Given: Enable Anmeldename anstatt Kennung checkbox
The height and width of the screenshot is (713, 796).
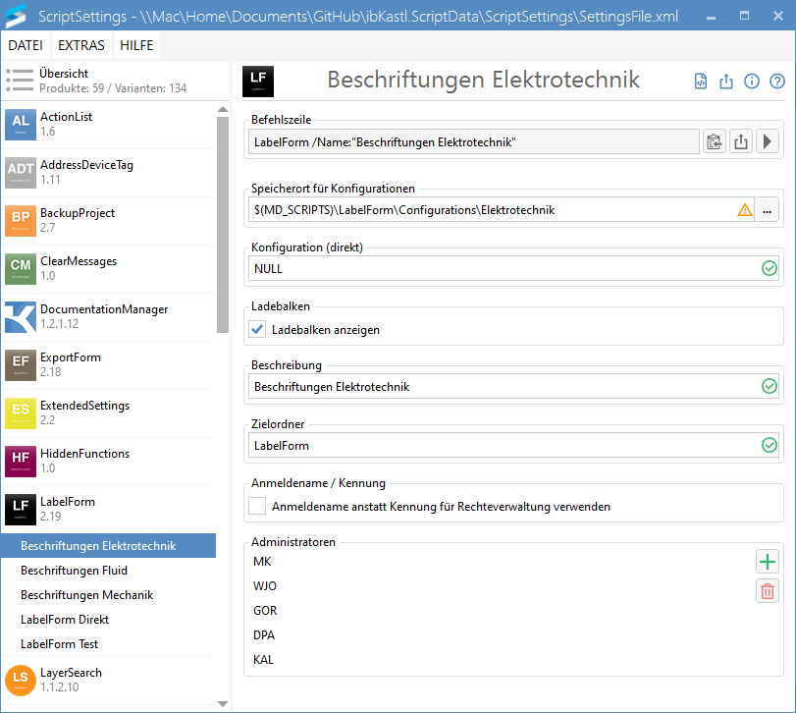Looking at the screenshot, I should [x=257, y=507].
